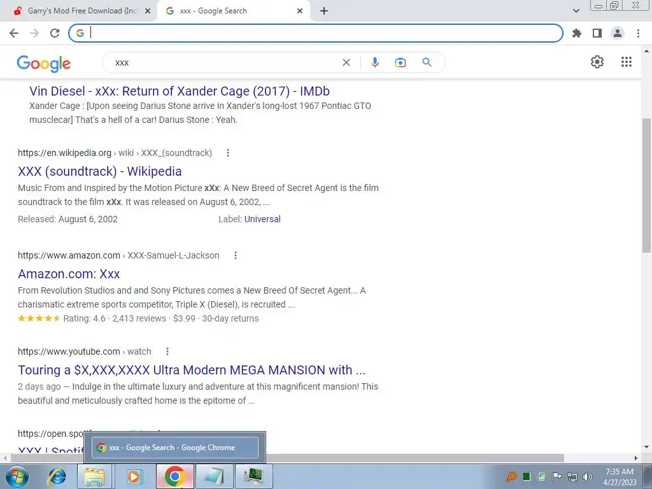
Task: Click the Chrome address bar
Action: 316,33
